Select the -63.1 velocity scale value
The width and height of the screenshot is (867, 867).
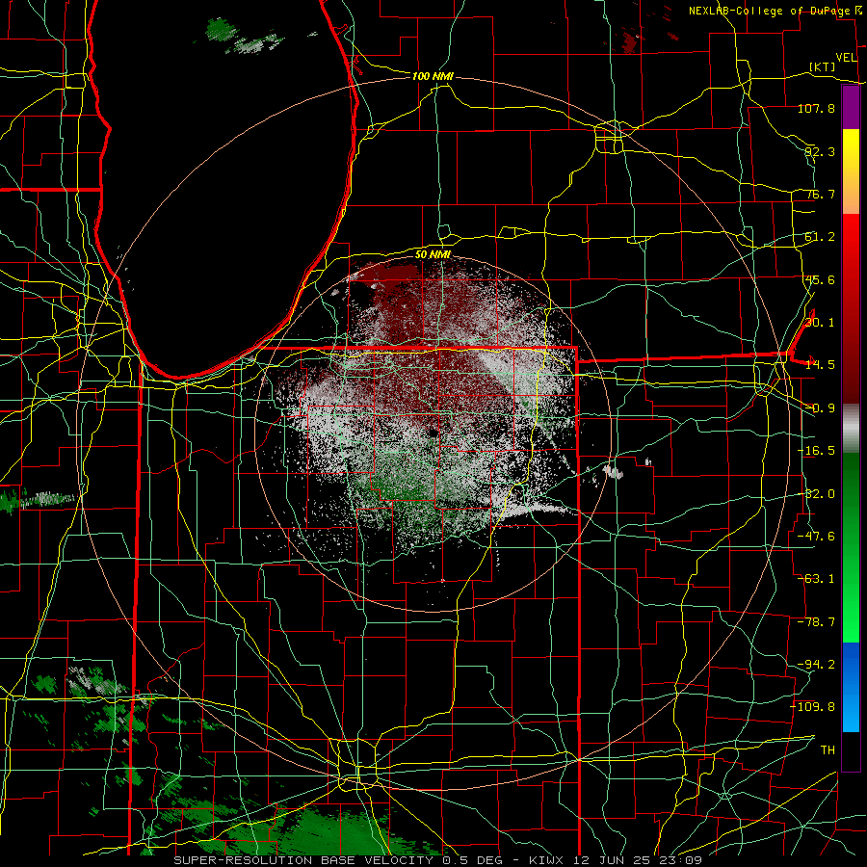[x=816, y=579]
